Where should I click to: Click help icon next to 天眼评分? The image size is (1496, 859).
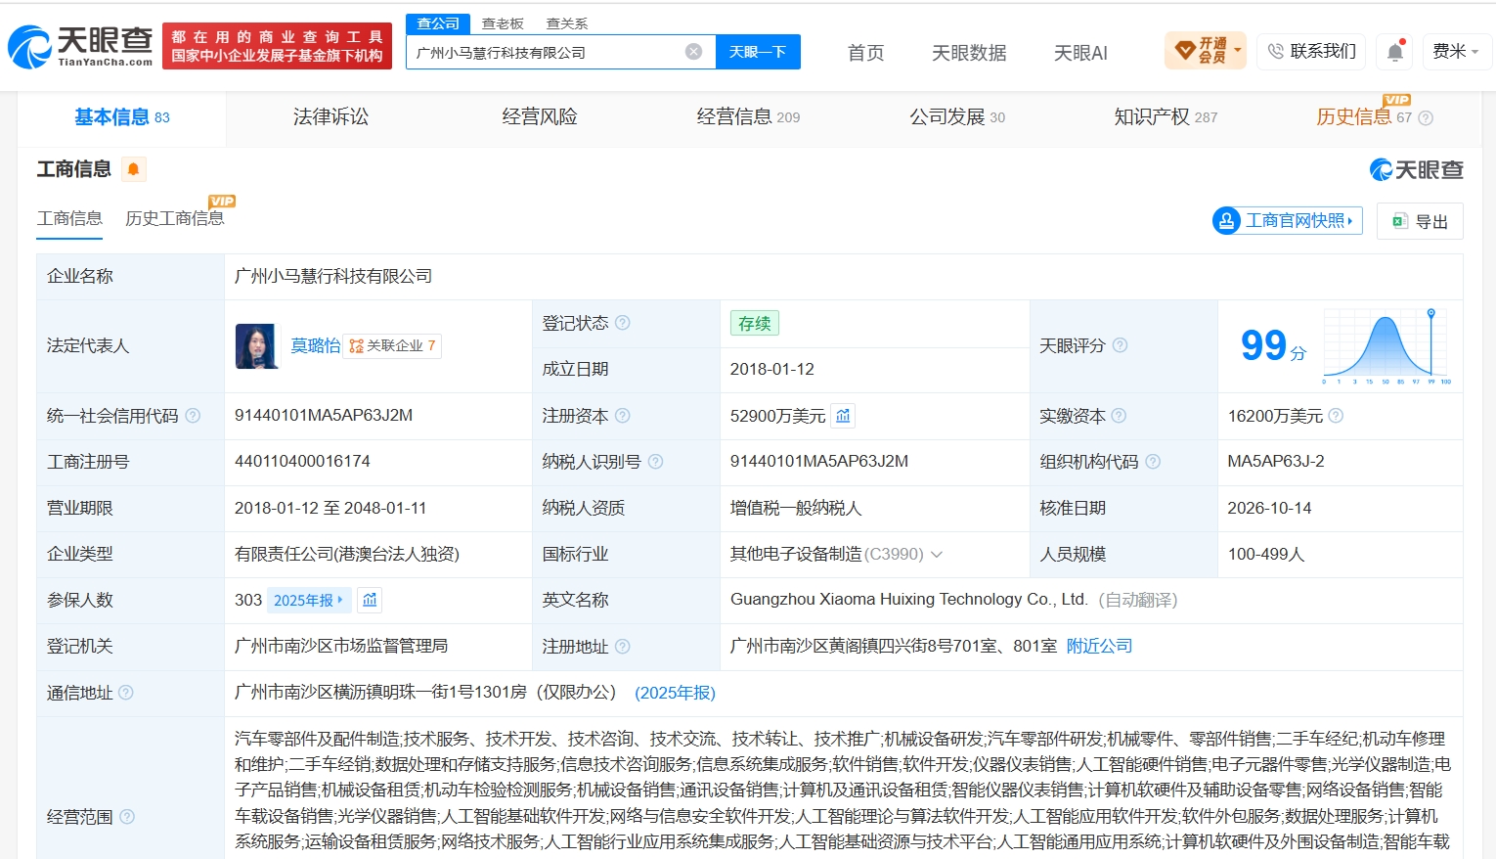1121,345
